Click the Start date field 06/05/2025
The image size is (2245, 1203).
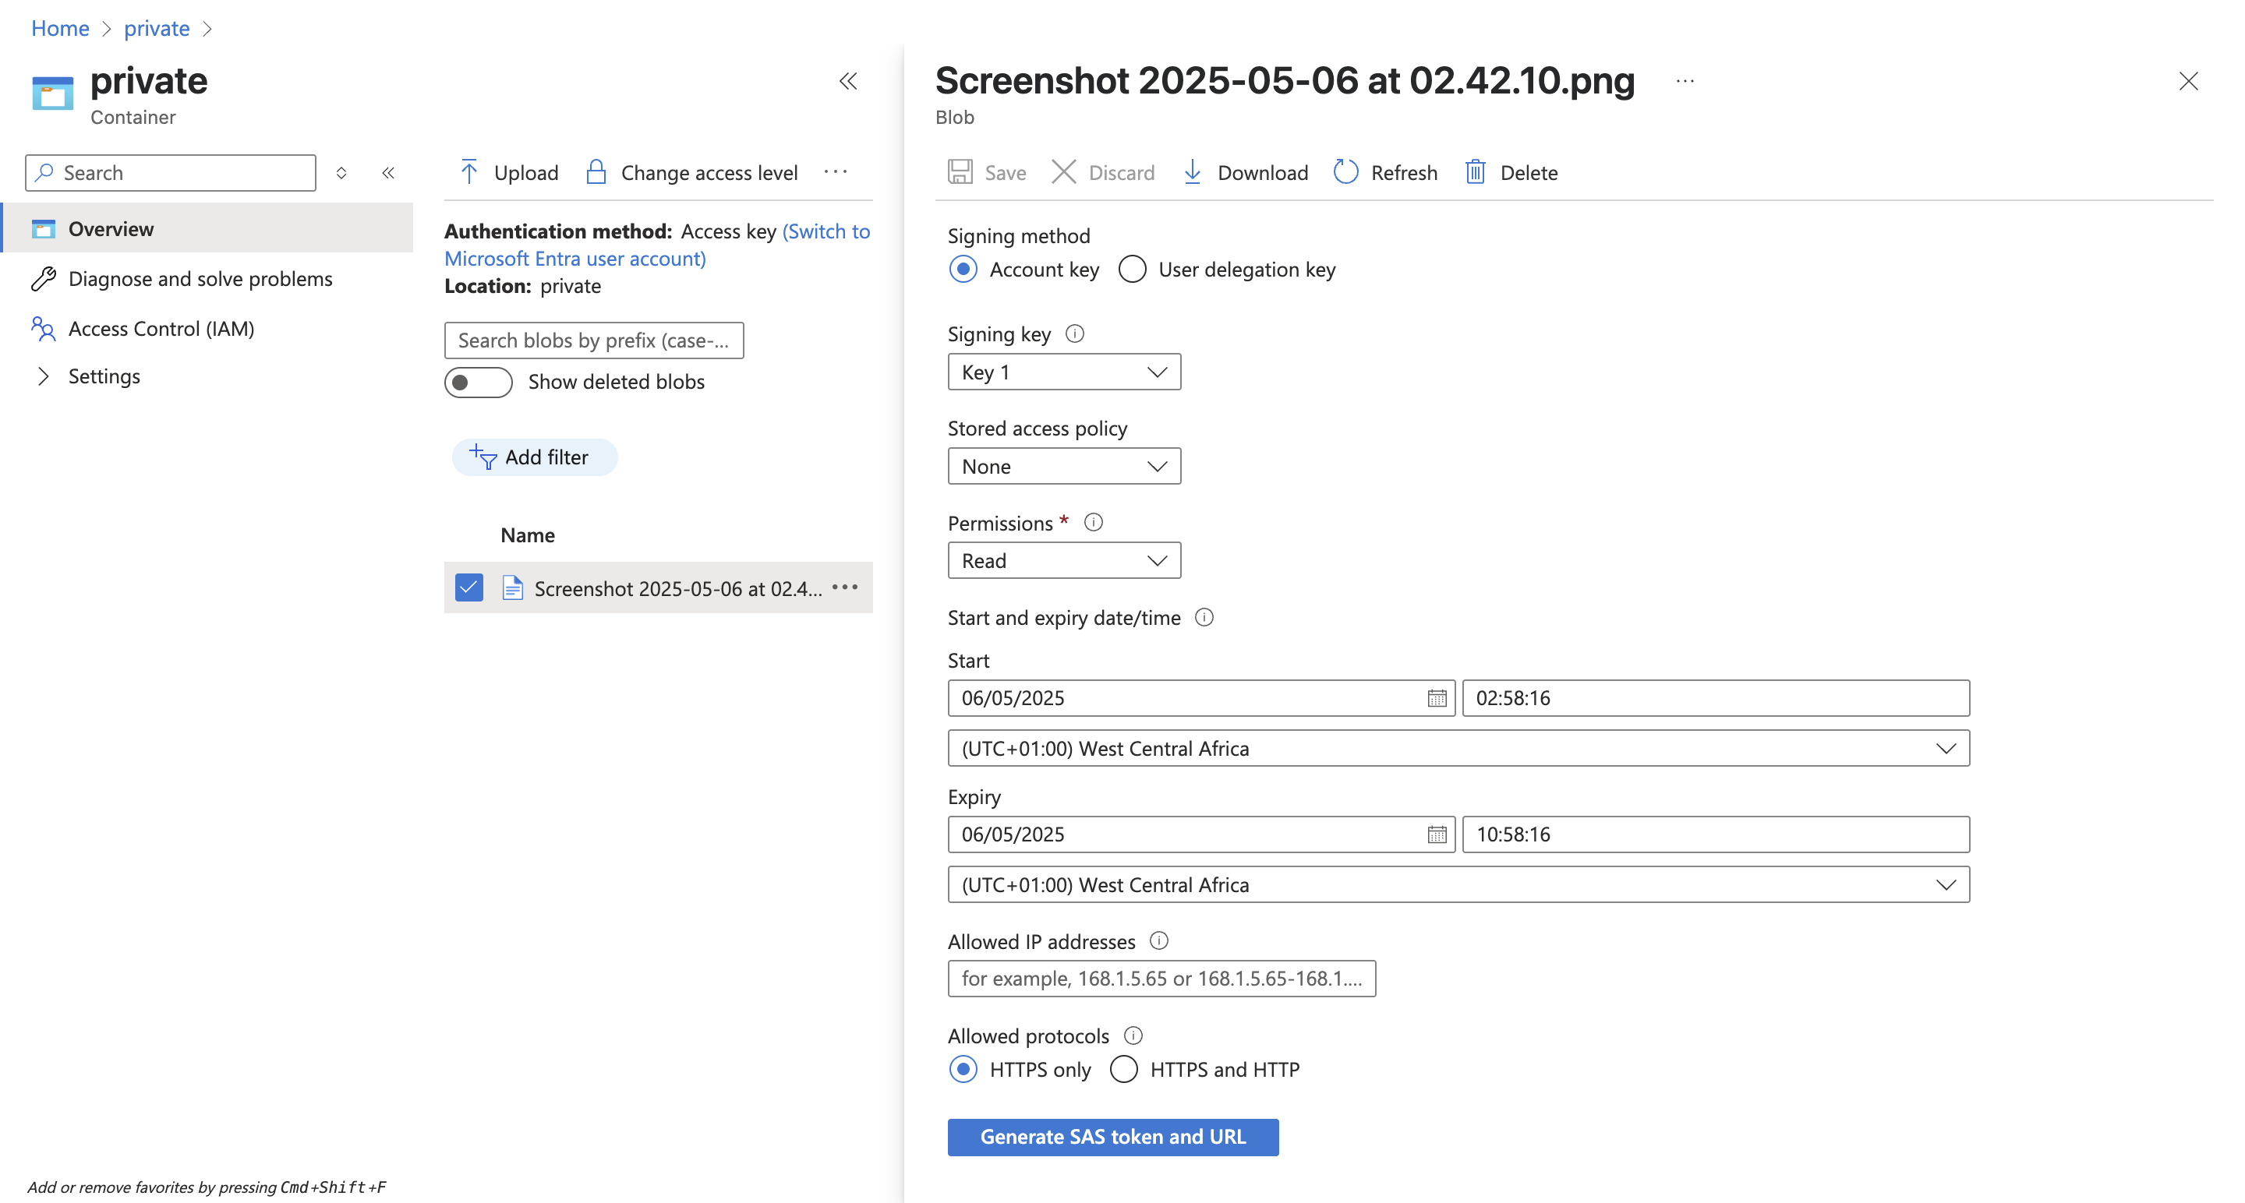[x=1201, y=698]
